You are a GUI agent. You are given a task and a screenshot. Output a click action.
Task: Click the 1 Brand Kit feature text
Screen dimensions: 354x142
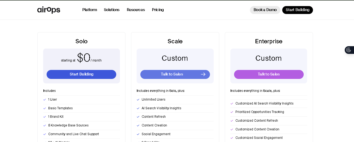click(x=56, y=117)
